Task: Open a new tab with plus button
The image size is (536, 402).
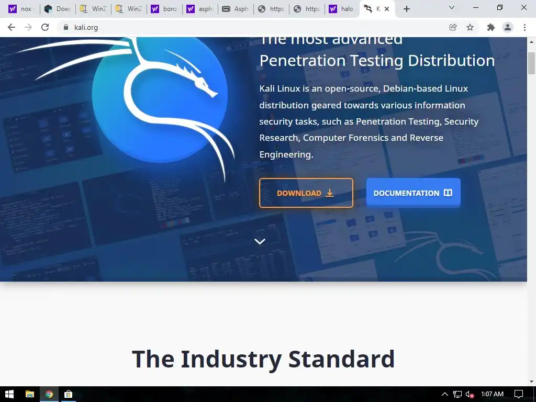Action: [x=406, y=9]
